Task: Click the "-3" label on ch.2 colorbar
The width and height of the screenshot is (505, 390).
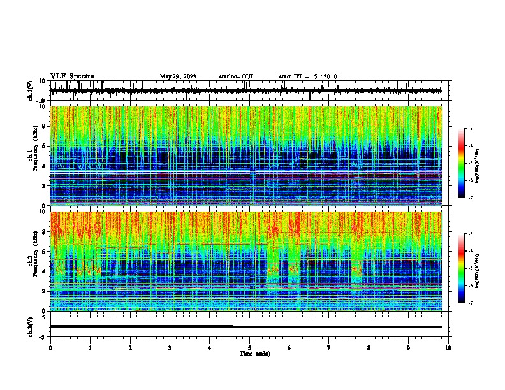Action: [470, 234]
